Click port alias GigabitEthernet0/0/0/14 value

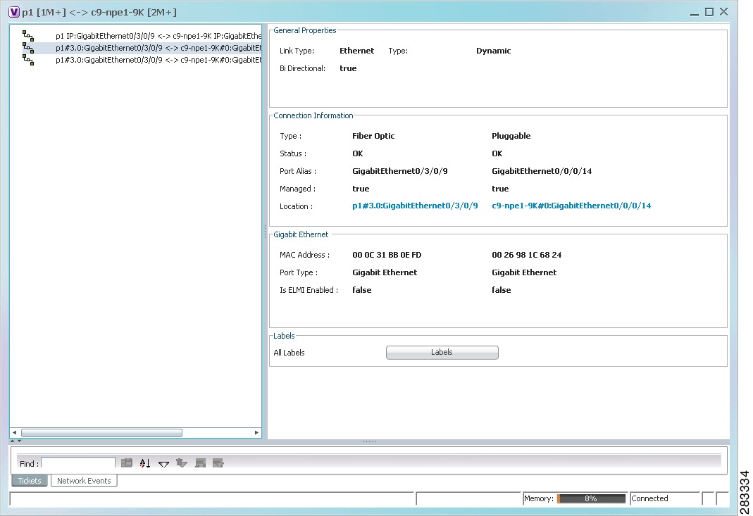(542, 171)
